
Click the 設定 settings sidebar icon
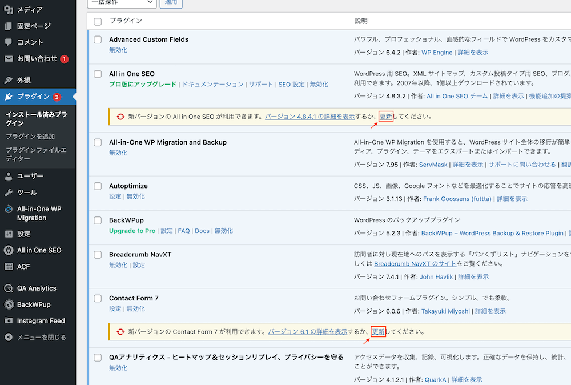coord(9,234)
